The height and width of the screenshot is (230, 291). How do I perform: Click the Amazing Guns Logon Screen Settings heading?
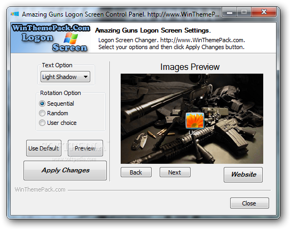click(153, 30)
